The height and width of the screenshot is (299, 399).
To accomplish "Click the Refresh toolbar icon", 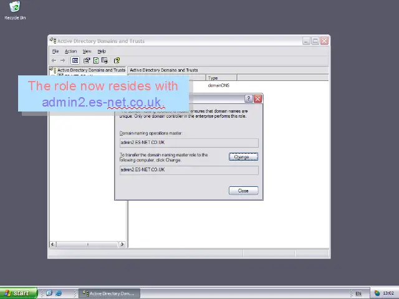I will pyautogui.click(x=96, y=60).
